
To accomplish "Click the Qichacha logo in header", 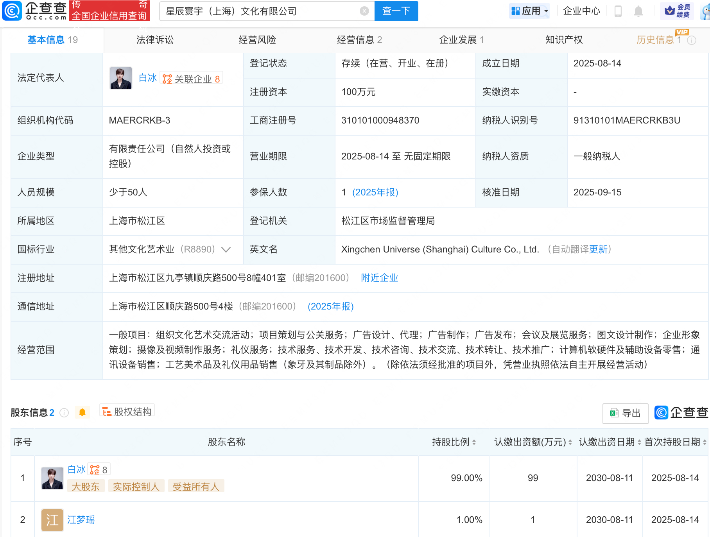I will click(34, 11).
